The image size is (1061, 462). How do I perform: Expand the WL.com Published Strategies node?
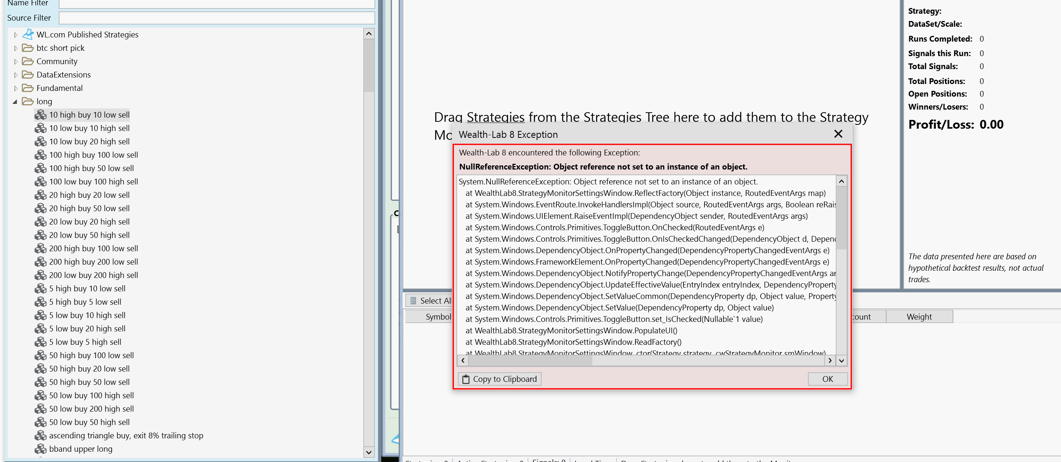[16, 35]
